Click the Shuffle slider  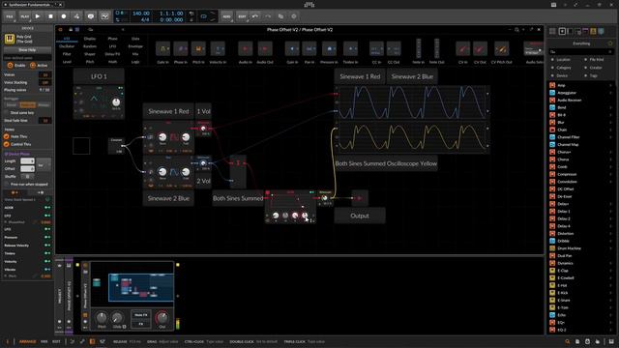pyautogui.click(x=27, y=176)
